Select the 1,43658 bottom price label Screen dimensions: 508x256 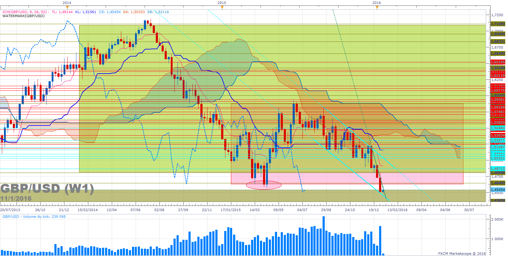click(x=498, y=200)
